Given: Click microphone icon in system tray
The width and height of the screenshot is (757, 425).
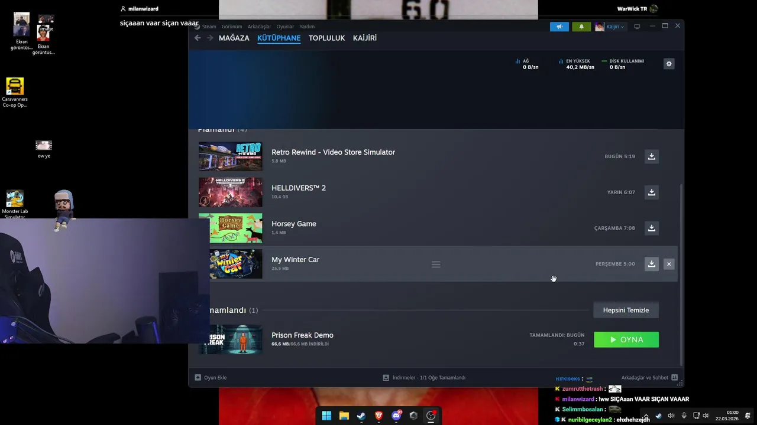Looking at the screenshot, I should pyautogui.click(x=684, y=416).
